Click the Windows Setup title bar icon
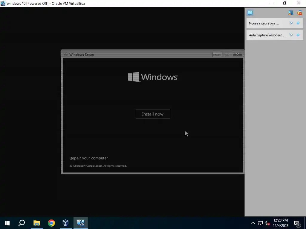 coord(66,55)
